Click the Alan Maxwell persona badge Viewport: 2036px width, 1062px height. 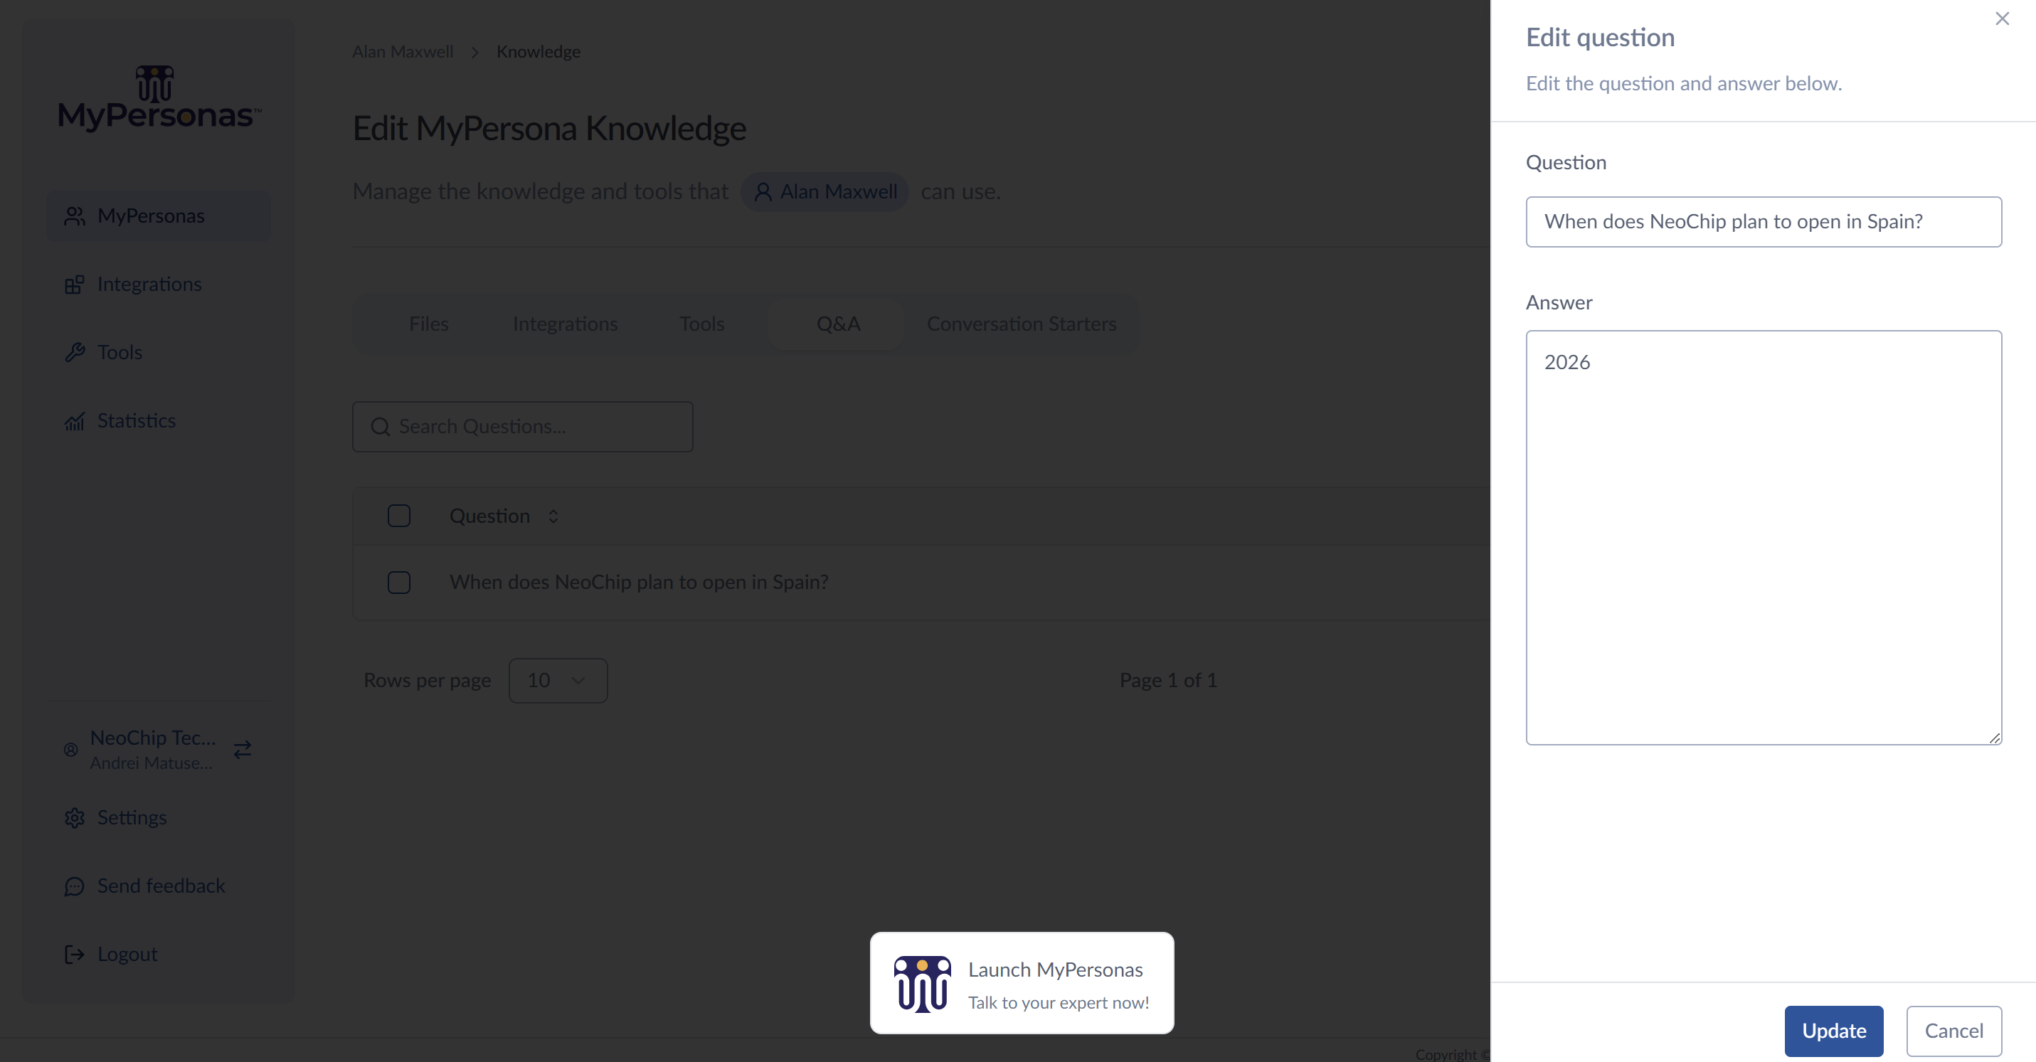click(825, 192)
